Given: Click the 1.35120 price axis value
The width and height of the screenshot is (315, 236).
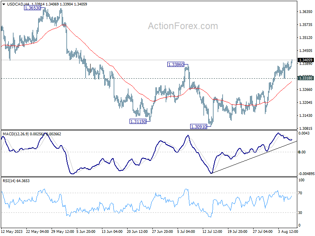Looking at the screenshot, I should click(x=306, y=37).
